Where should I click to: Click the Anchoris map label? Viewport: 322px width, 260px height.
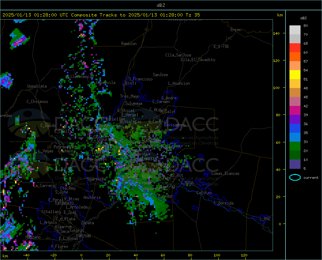tap(92, 198)
